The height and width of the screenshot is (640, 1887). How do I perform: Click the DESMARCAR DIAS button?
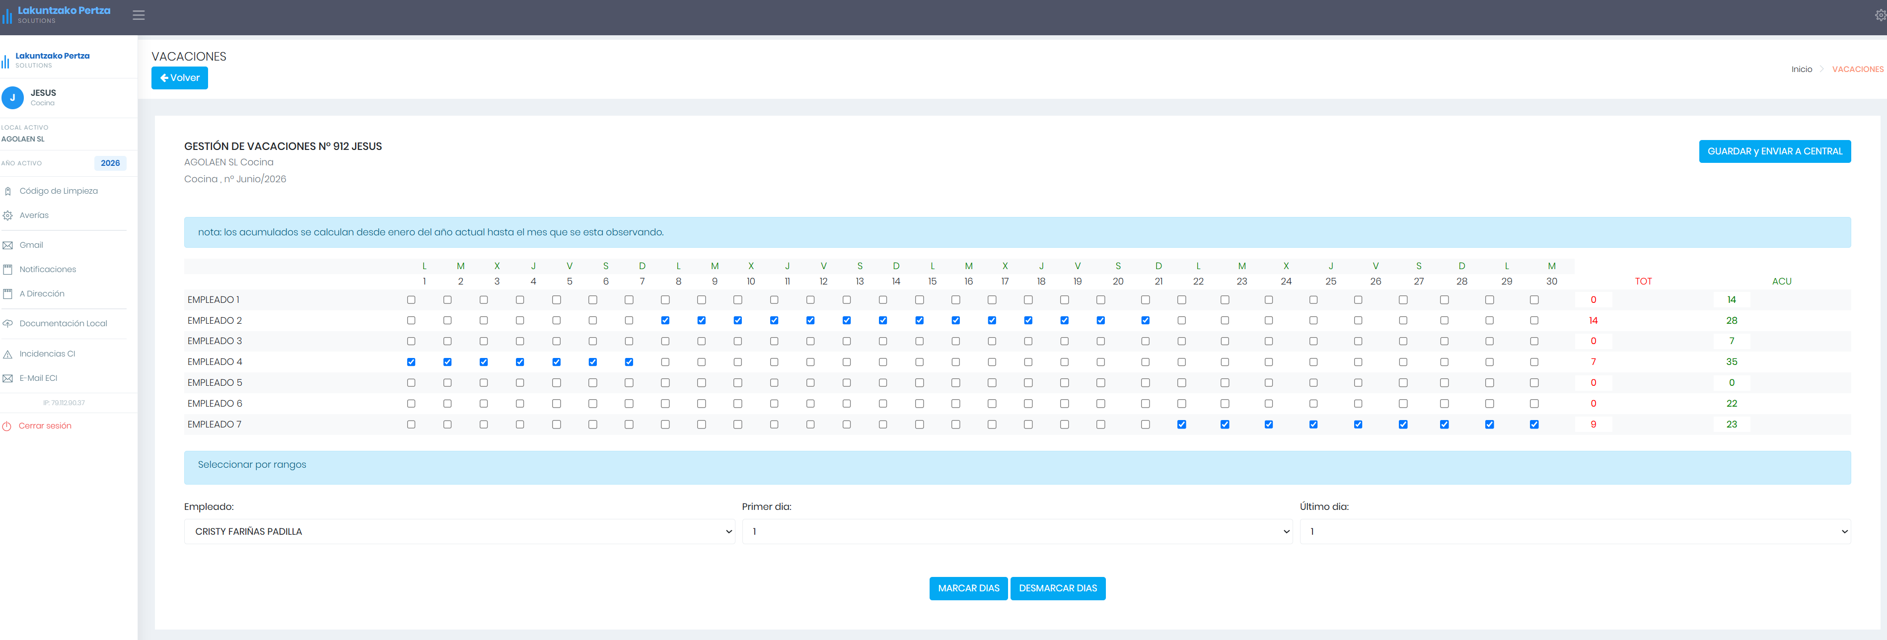click(1058, 589)
